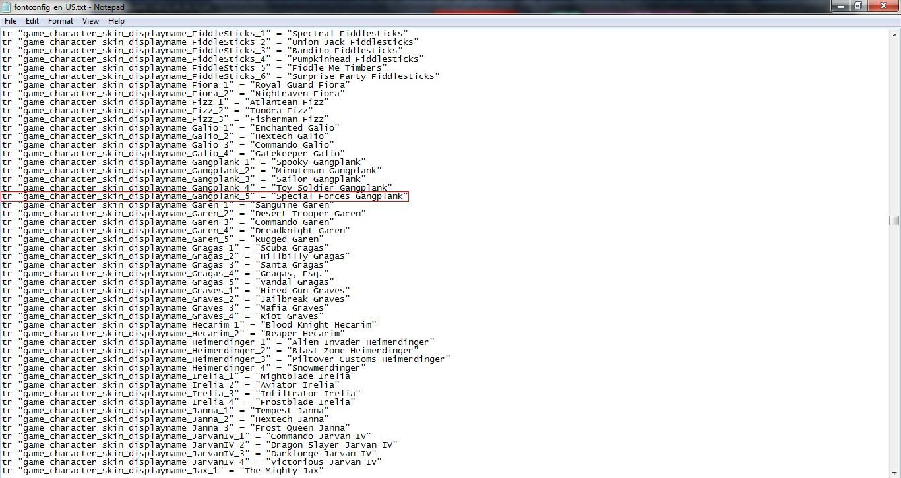This screenshot has height=478, width=901.
Task: Click the vertical scrollbar thumb
Action: point(894,220)
